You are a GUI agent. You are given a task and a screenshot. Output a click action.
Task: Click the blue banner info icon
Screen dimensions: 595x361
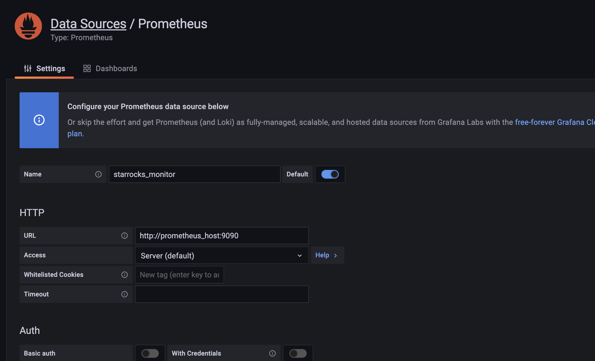pos(39,120)
